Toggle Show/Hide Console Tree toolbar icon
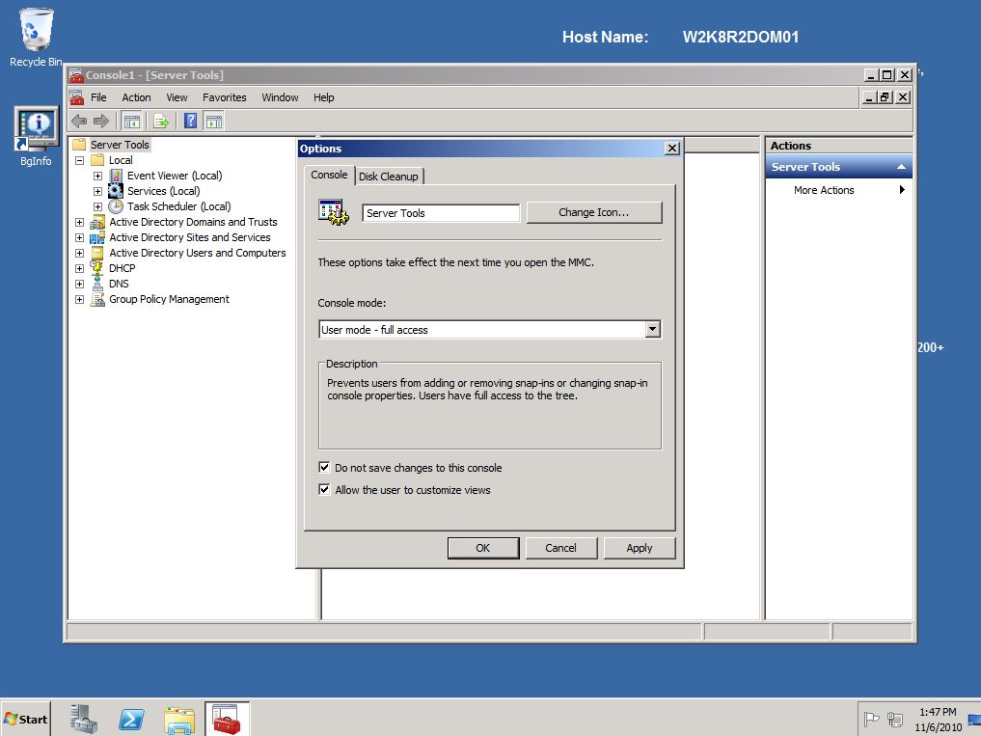Image resolution: width=981 pixels, height=736 pixels. (x=131, y=121)
